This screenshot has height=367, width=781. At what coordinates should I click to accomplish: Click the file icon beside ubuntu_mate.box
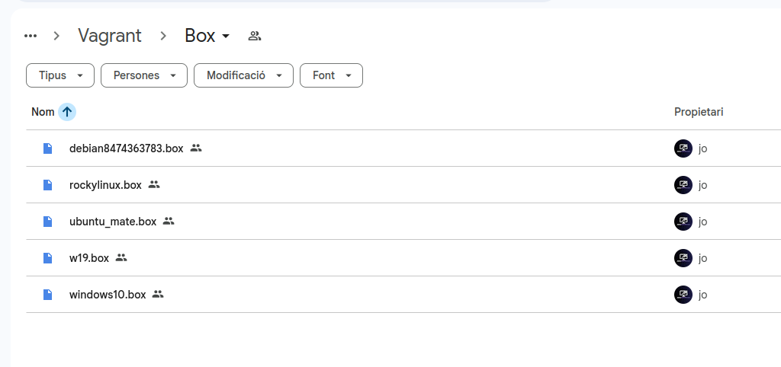(48, 222)
